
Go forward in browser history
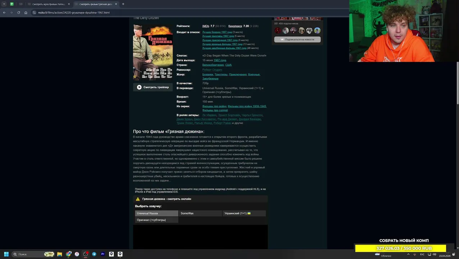click(11, 13)
